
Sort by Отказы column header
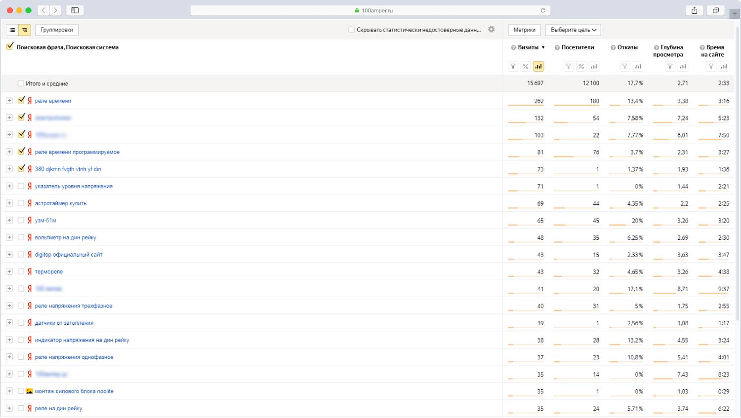[x=627, y=47]
